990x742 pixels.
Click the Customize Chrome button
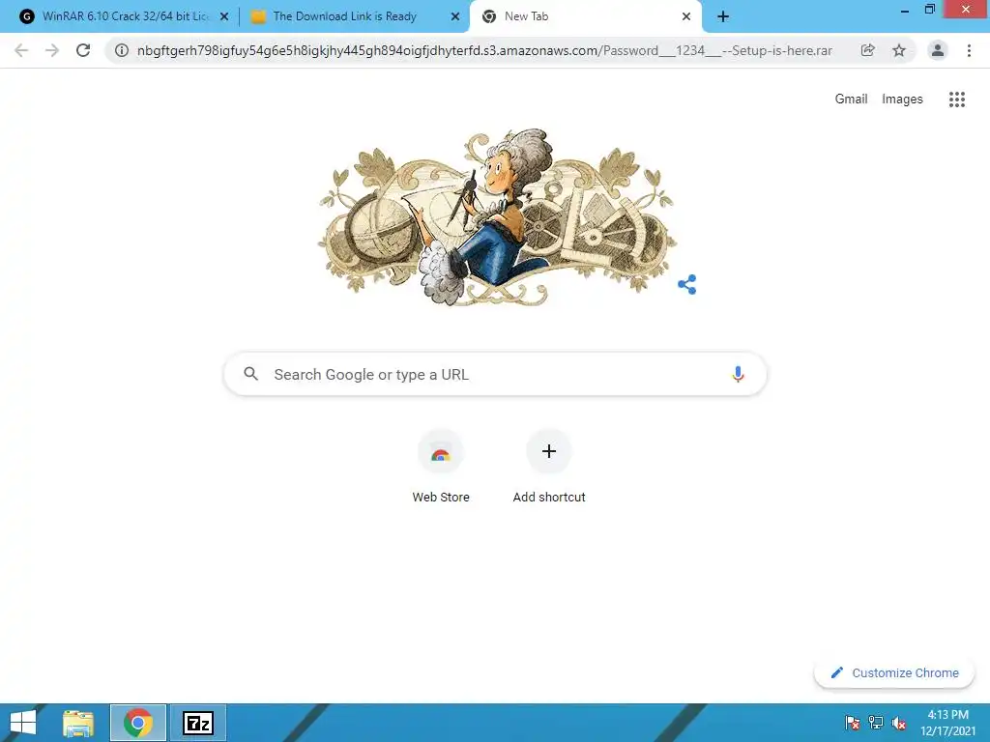coord(894,672)
